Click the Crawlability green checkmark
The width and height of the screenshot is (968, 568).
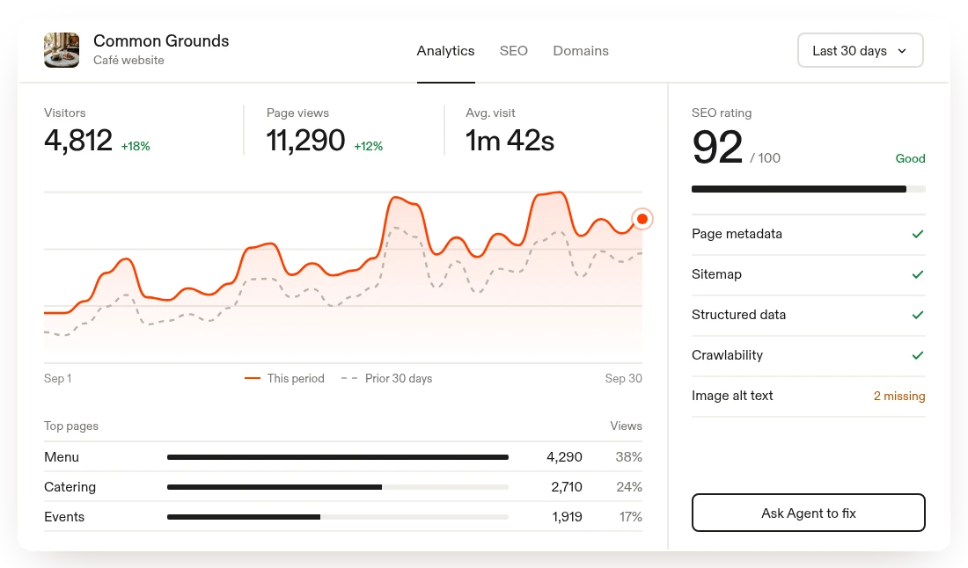(918, 355)
